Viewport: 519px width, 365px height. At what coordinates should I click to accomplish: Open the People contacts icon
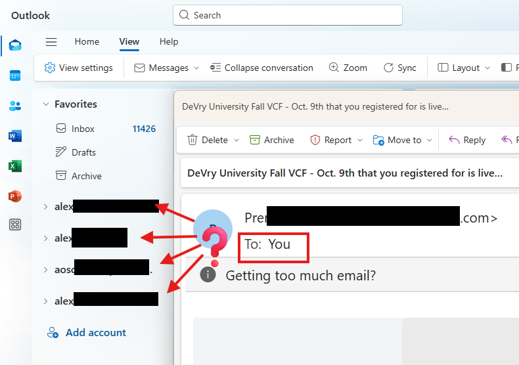[x=15, y=106]
